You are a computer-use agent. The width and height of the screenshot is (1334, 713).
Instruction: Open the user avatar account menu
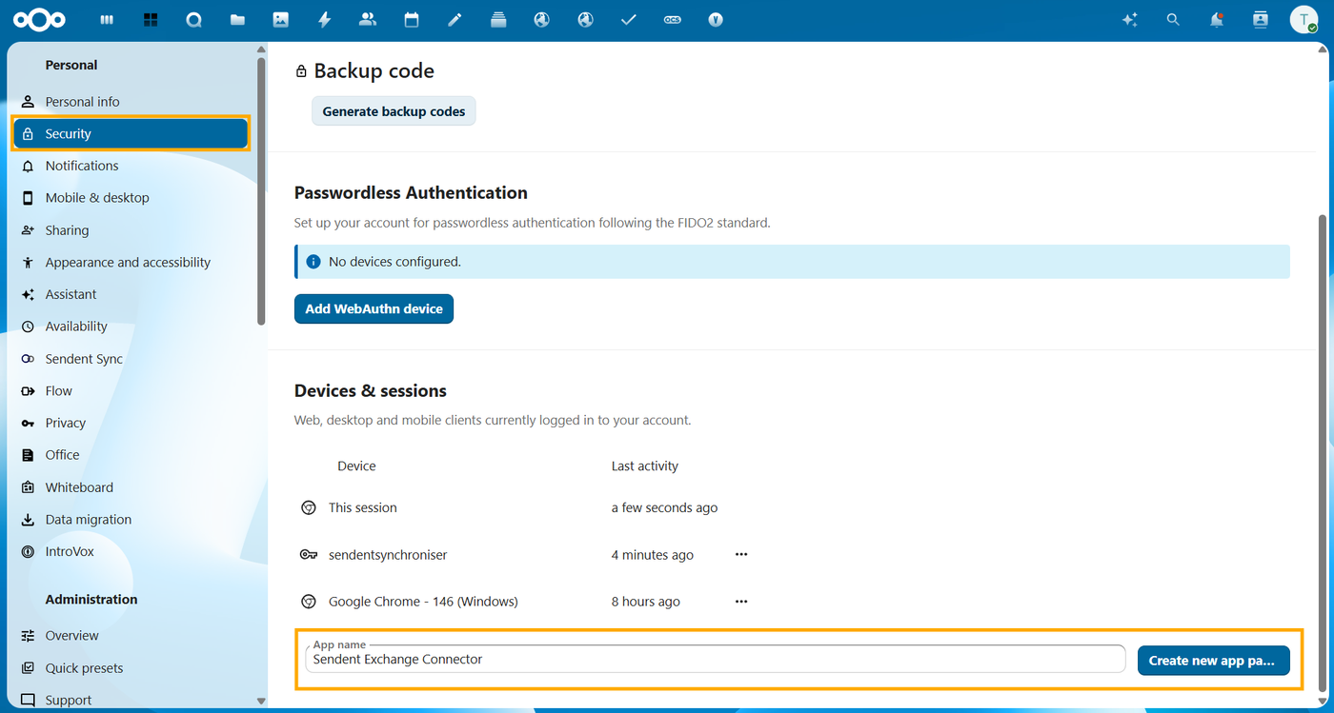click(x=1304, y=20)
